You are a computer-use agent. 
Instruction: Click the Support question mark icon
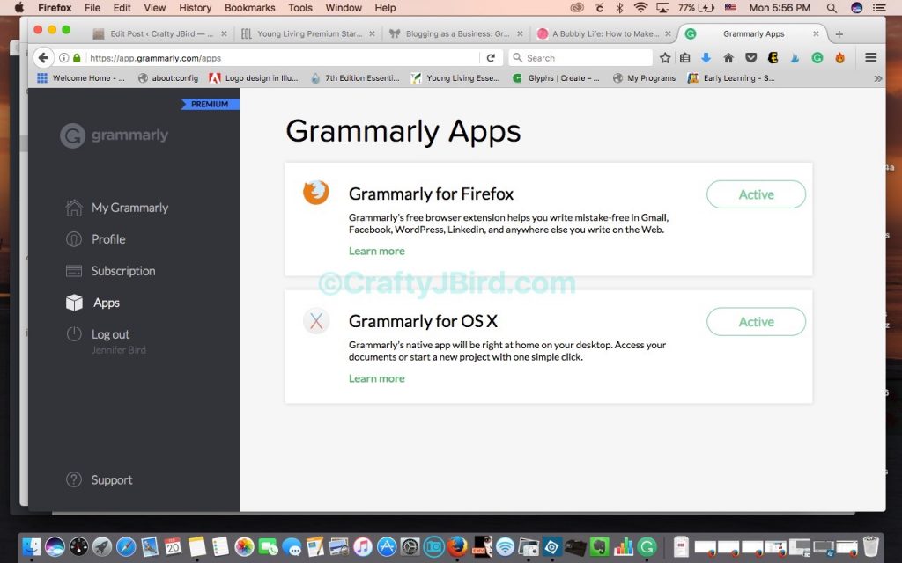[73, 479]
